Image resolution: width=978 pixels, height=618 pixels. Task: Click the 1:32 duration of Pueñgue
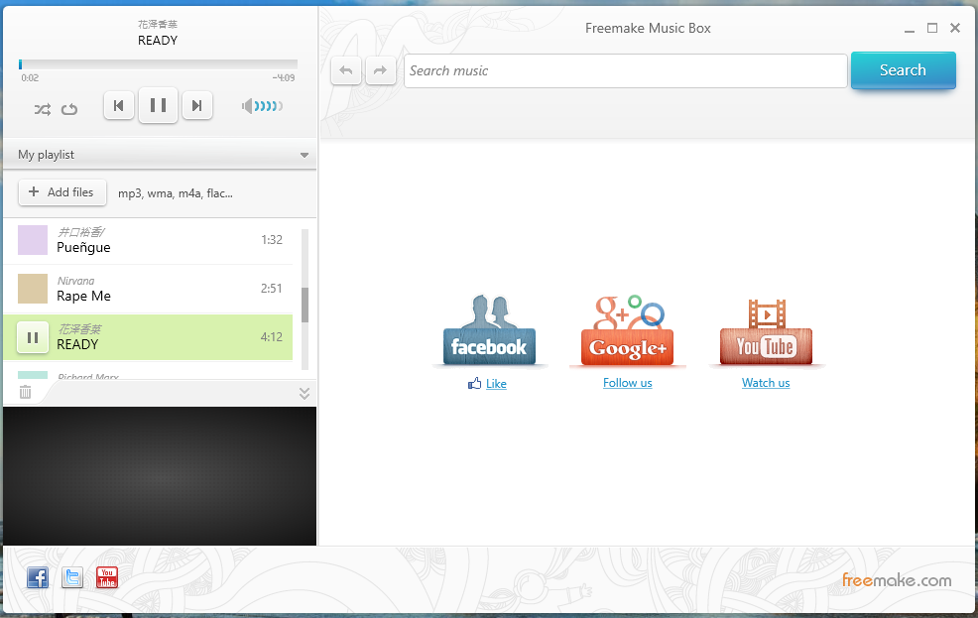pos(272,239)
